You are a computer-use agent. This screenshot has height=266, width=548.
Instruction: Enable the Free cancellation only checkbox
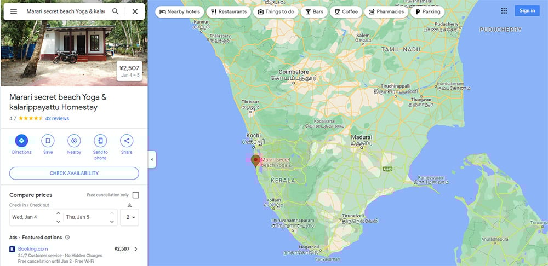[x=135, y=195]
